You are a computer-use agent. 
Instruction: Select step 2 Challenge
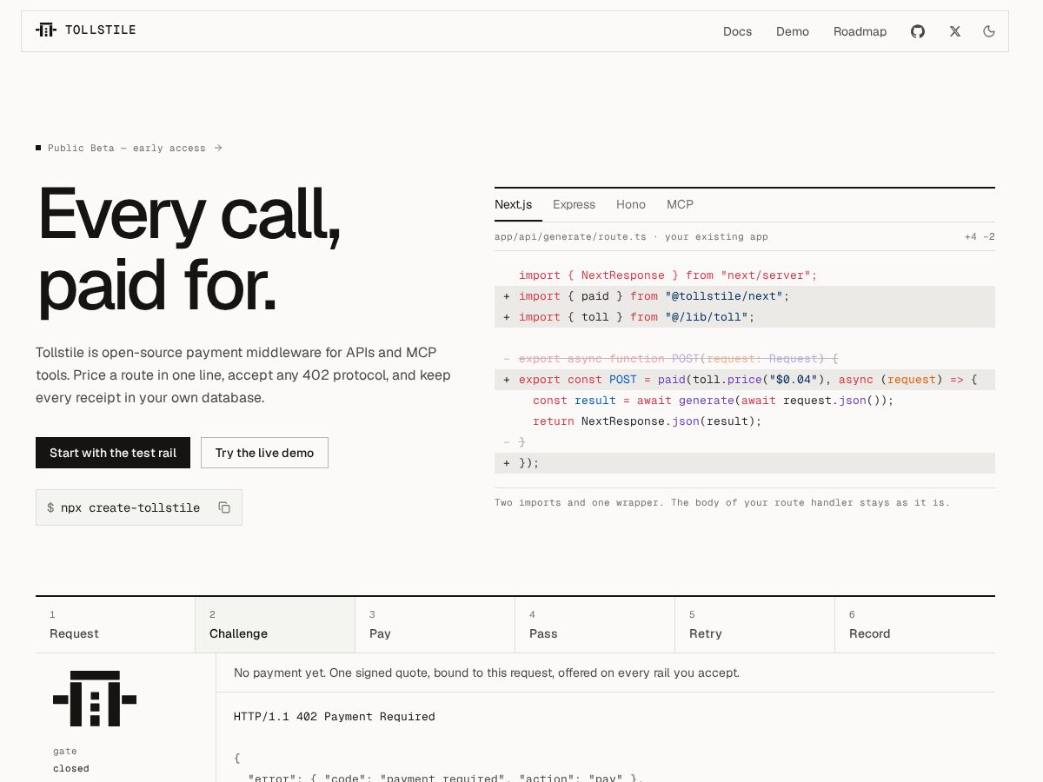(276, 625)
